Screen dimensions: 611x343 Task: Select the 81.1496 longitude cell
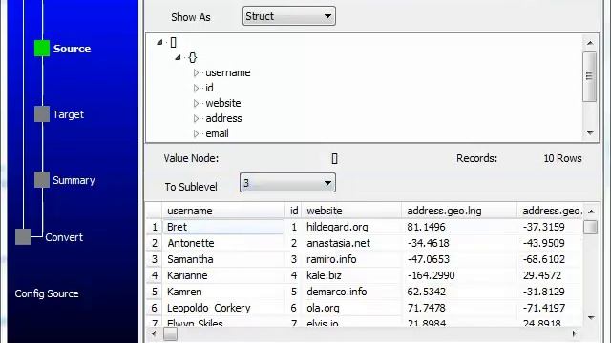coord(459,227)
